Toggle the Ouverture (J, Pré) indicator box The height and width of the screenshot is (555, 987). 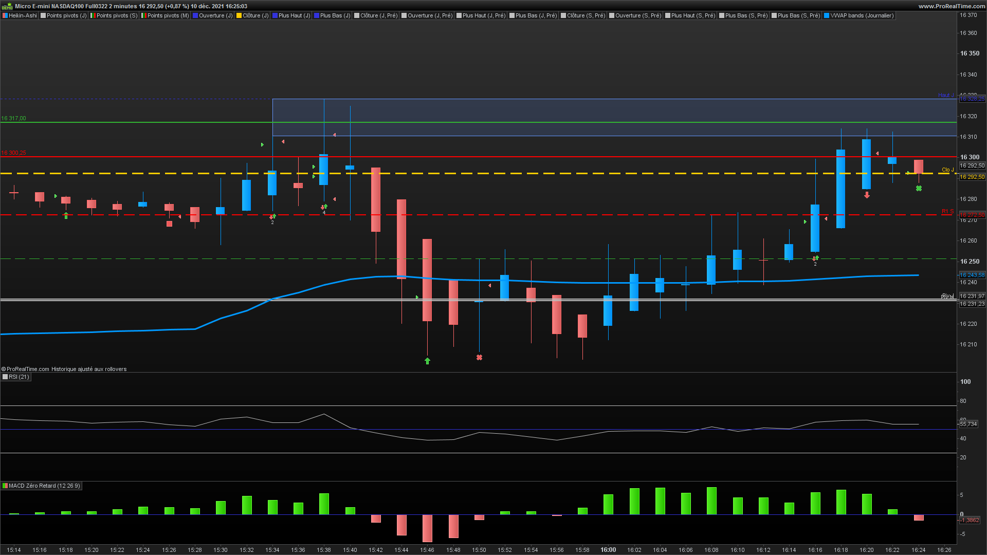pos(405,15)
